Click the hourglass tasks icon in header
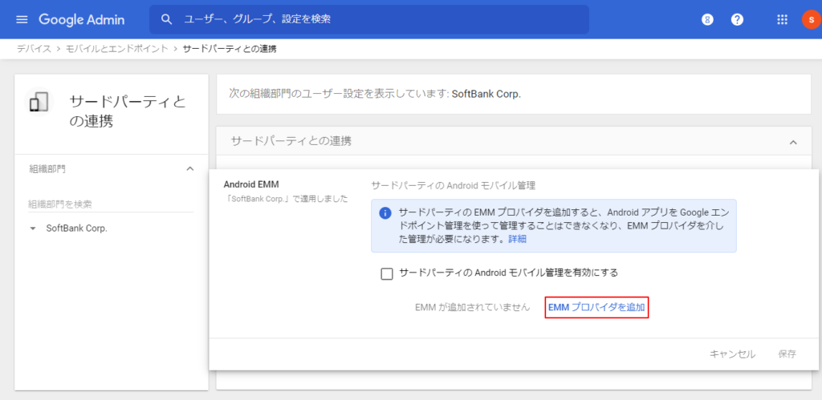Screen dimensions: 822x400 coord(707,19)
